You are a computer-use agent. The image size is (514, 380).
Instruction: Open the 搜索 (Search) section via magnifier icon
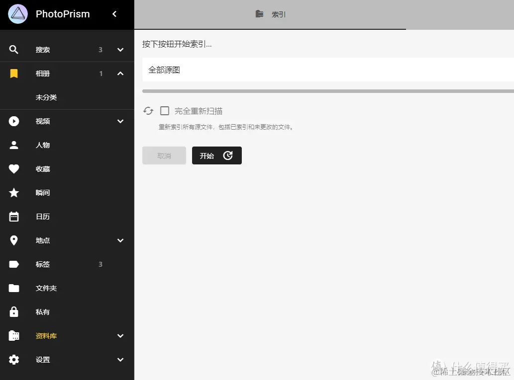[13, 49]
